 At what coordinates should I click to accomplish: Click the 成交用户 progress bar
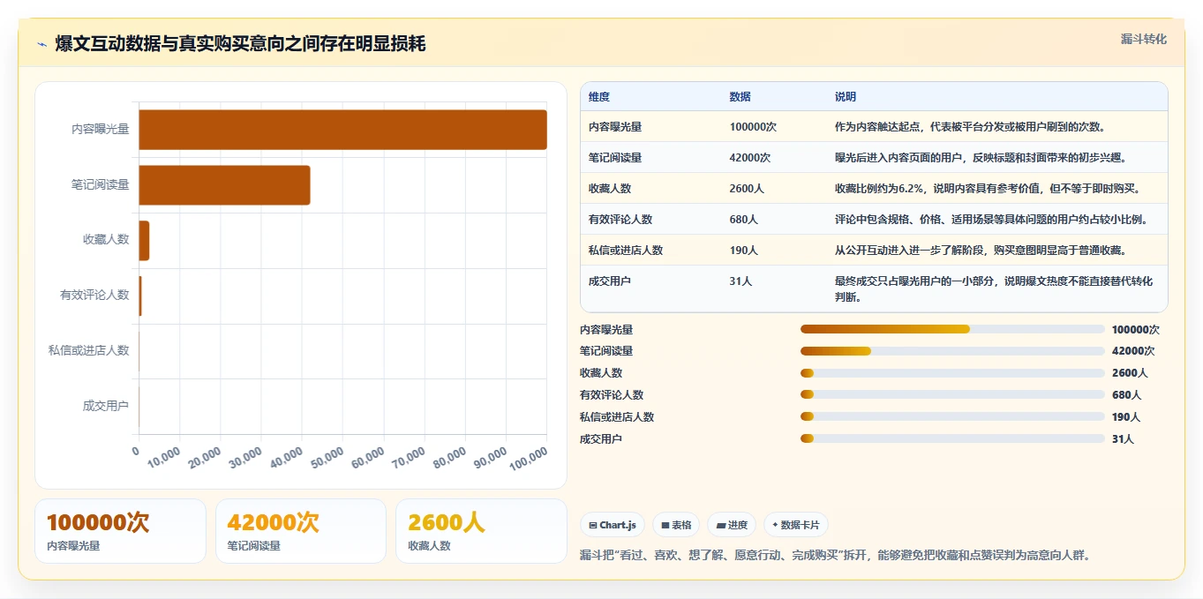[x=952, y=439]
